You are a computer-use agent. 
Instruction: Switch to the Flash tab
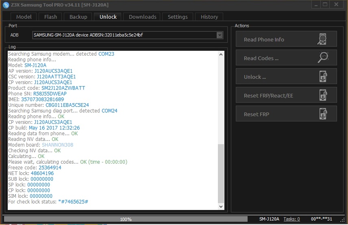(50, 17)
